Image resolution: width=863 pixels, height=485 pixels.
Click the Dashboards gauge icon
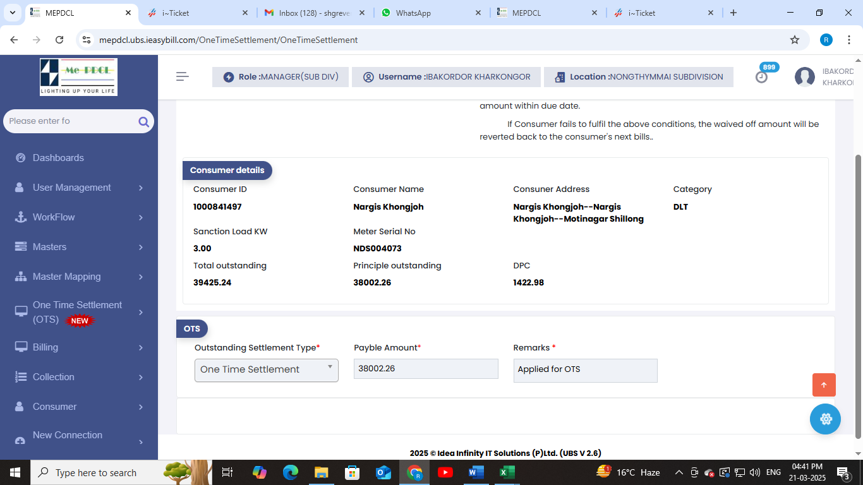click(20, 158)
